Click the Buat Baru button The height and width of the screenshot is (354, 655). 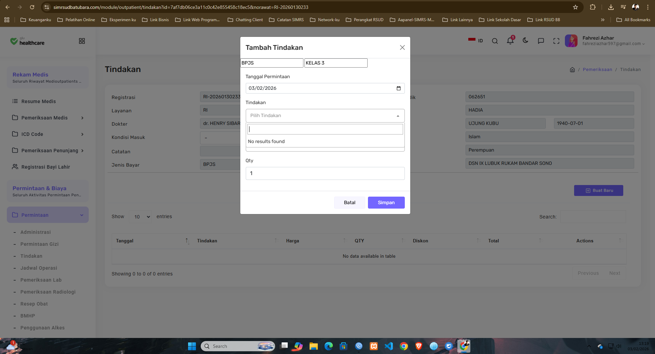click(x=598, y=190)
